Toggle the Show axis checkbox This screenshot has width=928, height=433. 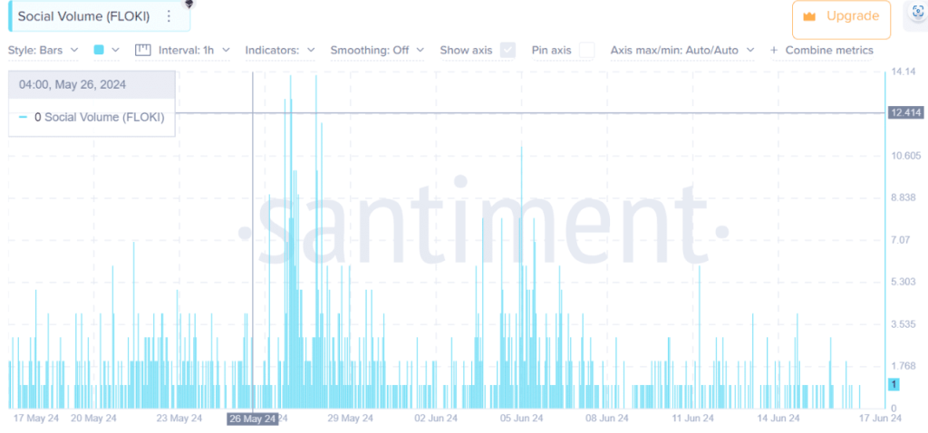507,51
